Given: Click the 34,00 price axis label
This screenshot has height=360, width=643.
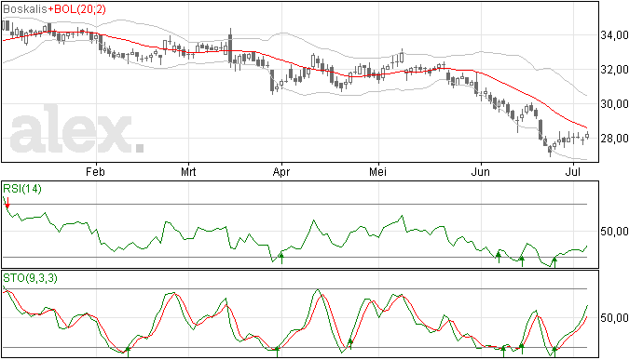Looking at the screenshot, I should click(x=614, y=35).
